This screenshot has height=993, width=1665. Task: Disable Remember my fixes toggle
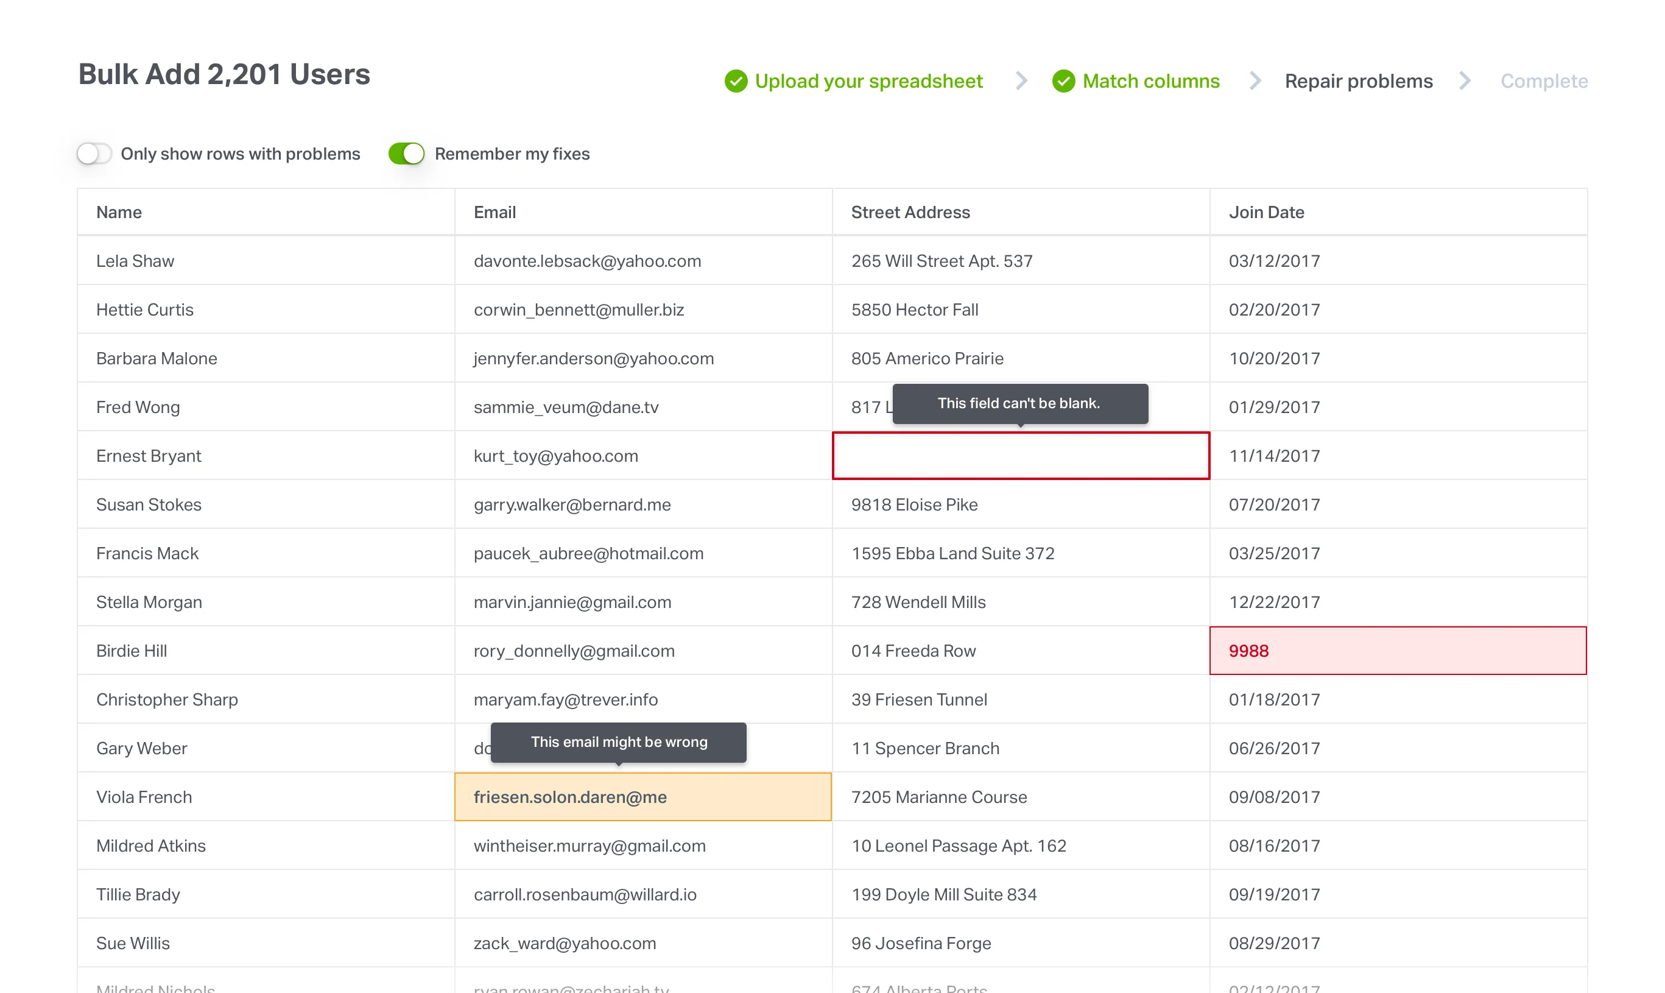(406, 154)
